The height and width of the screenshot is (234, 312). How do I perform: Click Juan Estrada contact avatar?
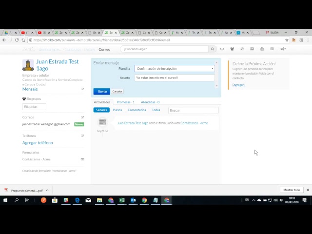(28, 65)
